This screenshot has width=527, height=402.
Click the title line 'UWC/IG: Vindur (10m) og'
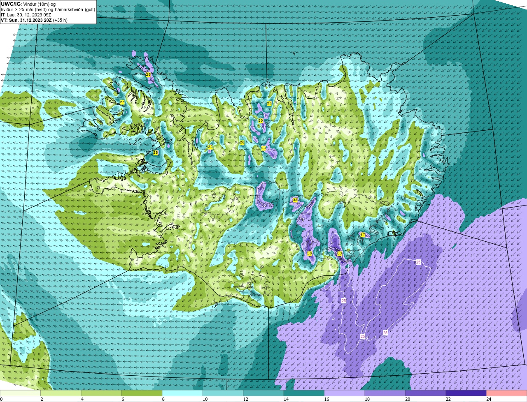click(28, 4)
